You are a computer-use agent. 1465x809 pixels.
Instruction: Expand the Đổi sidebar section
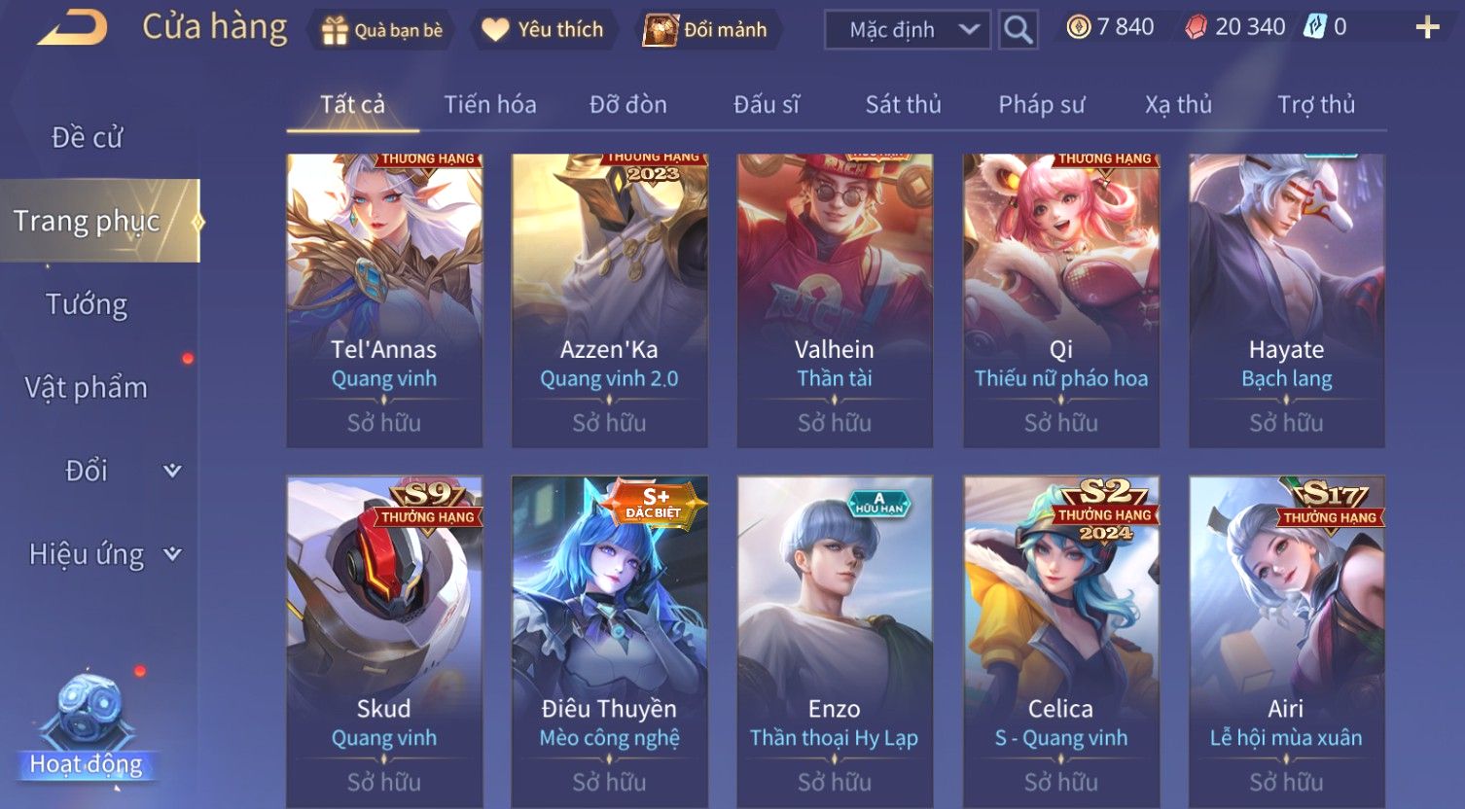(172, 471)
